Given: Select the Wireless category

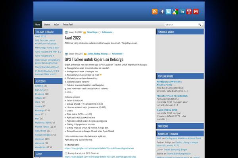Looking at the screenshot, I should point(39,143).
